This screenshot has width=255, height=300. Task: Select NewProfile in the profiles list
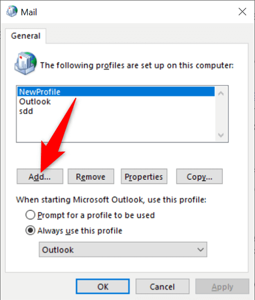[x=116, y=91]
